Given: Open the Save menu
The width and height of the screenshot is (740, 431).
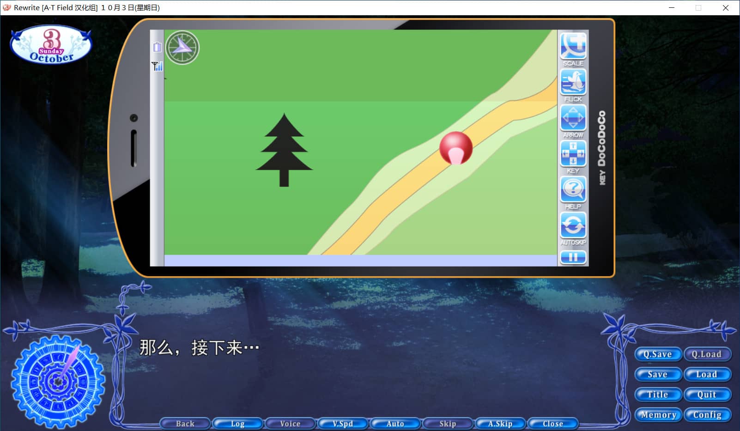Looking at the screenshot, I should pos(658,375).
